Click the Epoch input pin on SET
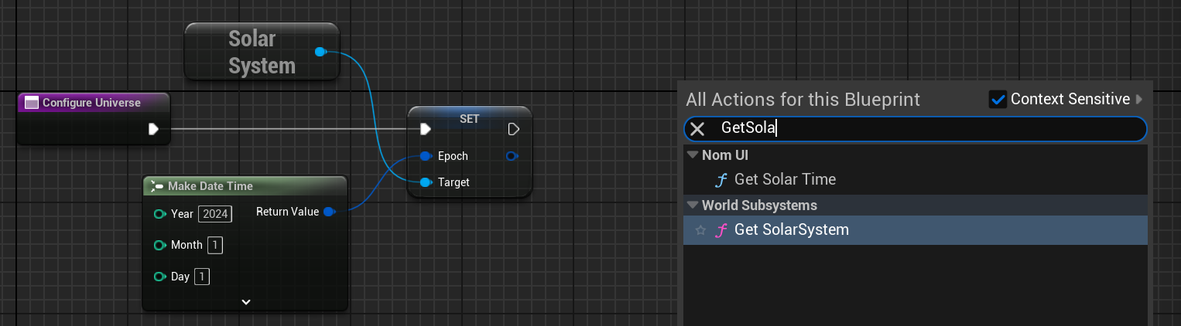1181x326 pixels. point(425,156)
